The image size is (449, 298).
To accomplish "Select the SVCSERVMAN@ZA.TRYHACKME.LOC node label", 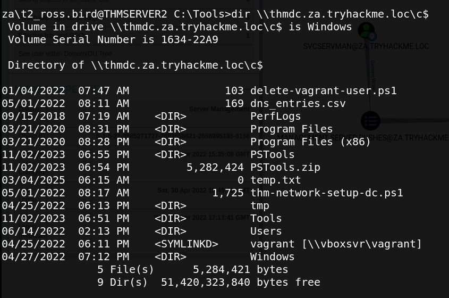I will (366, 47).
